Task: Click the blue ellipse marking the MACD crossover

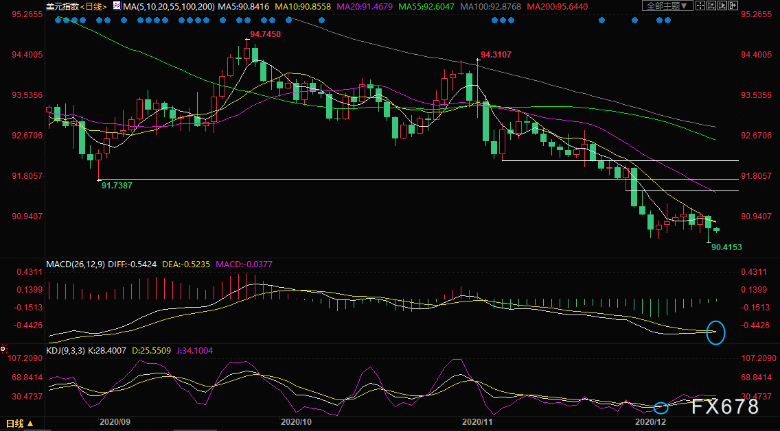Action: coord(715,332)
